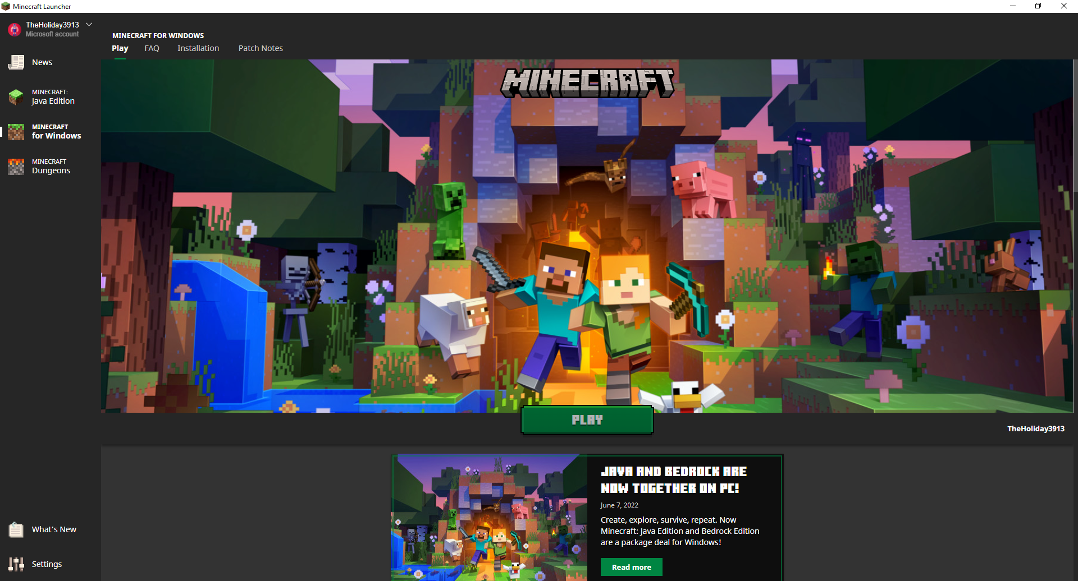The image size is (1078, 581).
Task: Click the Minecraft for Windows dirt block icon
Action: pyautogui.click(x=16, y=132)
